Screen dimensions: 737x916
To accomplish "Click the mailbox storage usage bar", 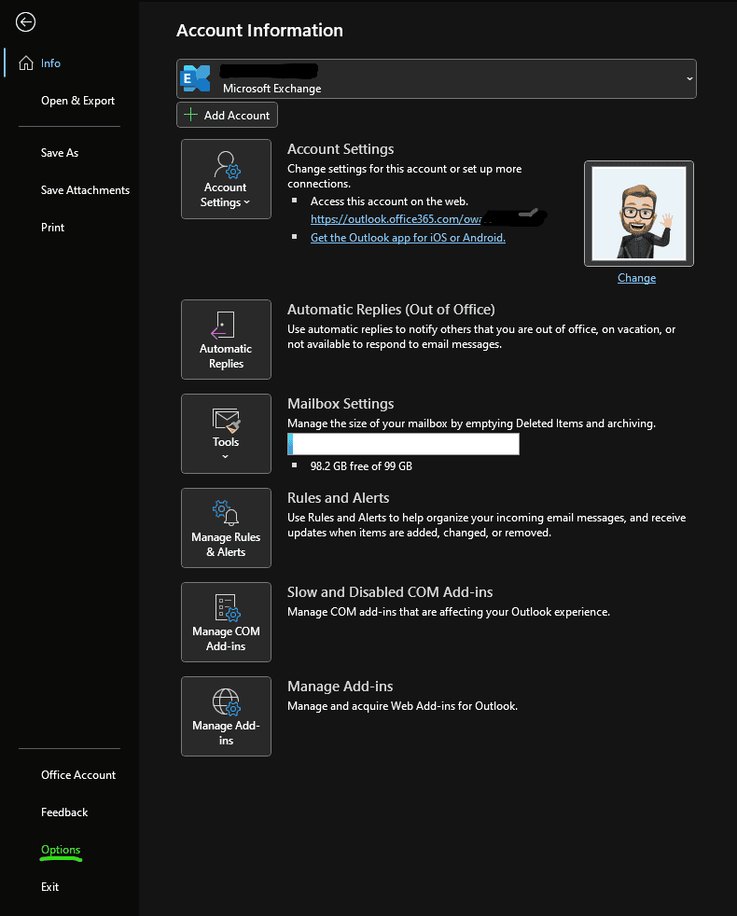I will (x=403, y=444).
